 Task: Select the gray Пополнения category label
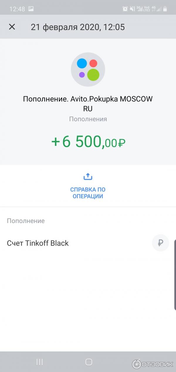88,119
